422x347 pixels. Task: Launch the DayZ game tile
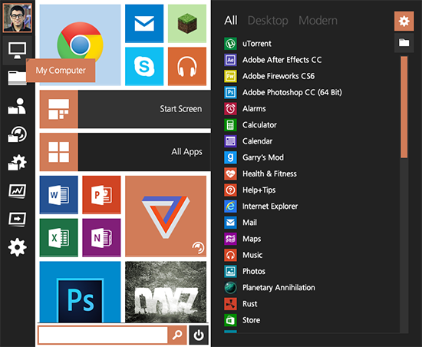(166, 292)
